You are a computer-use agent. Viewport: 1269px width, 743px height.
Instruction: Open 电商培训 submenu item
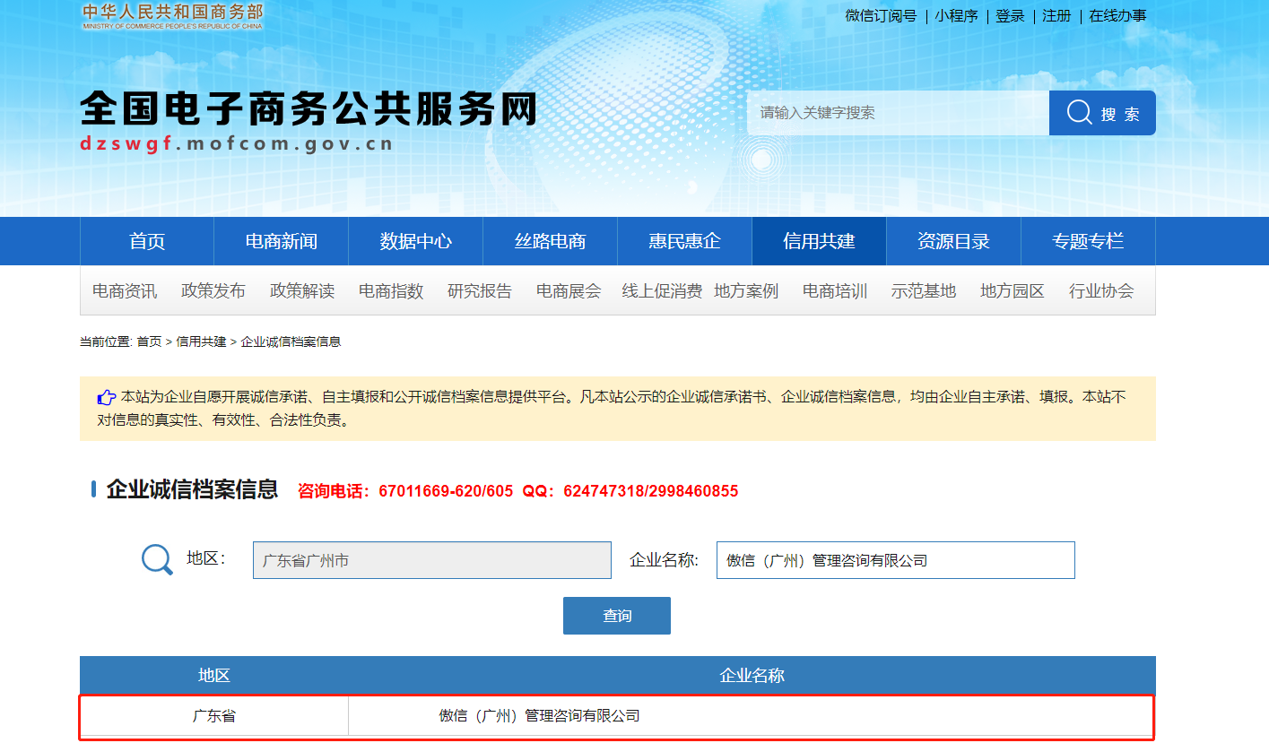[x=835, y=291]
